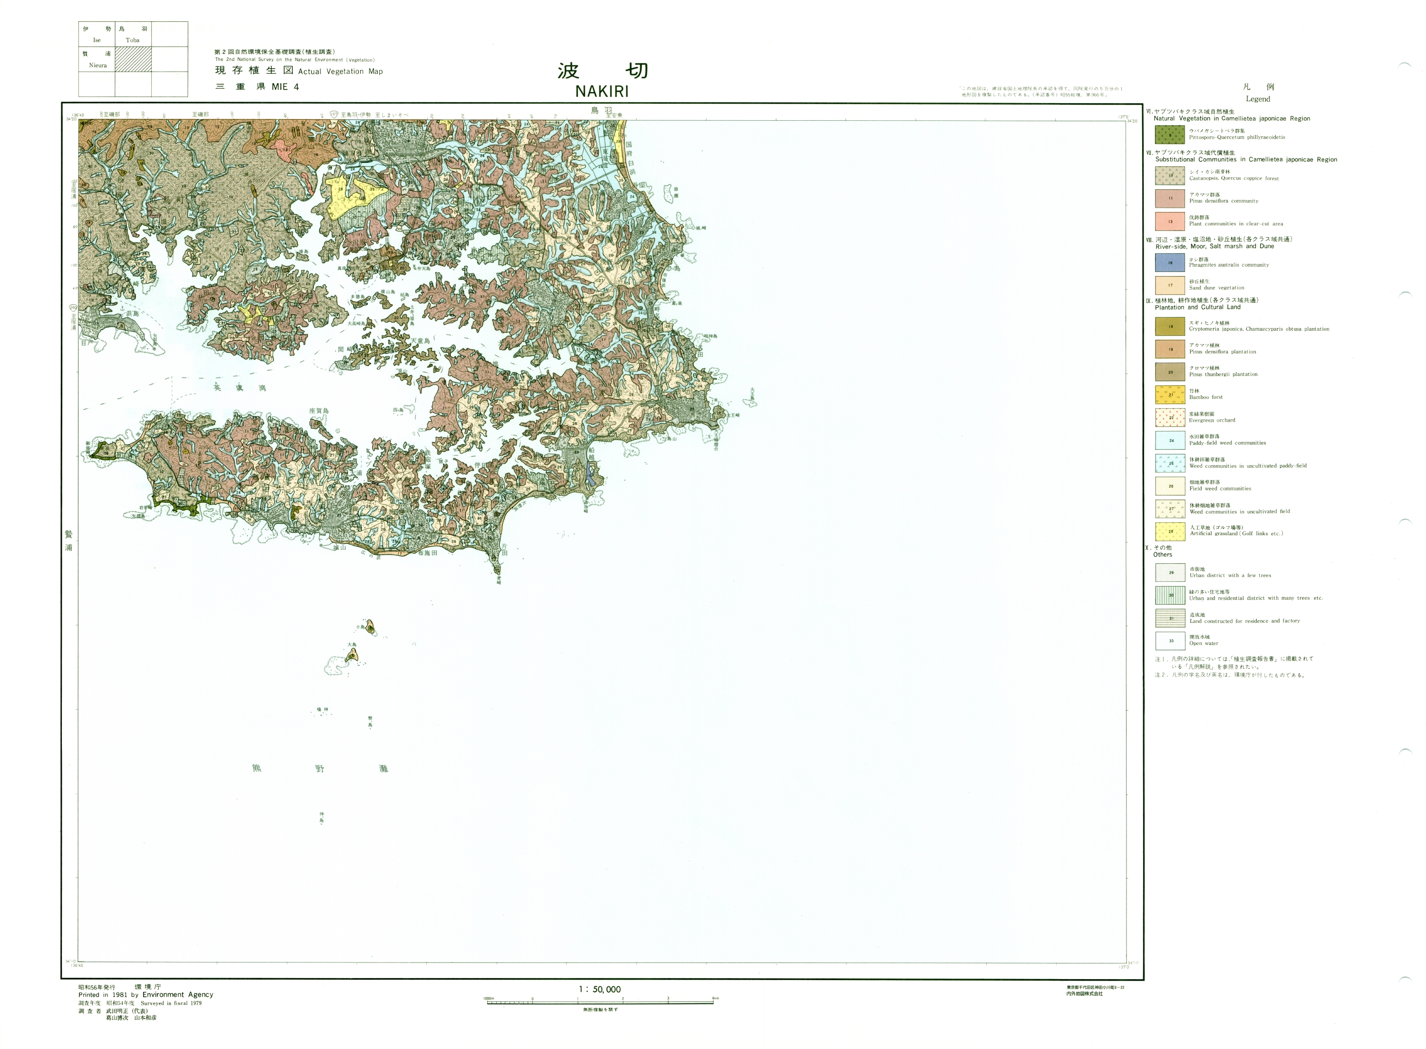Click the '熊野灘' sea label
This screenshot has width=1426, height=1049.
[320, 769]
